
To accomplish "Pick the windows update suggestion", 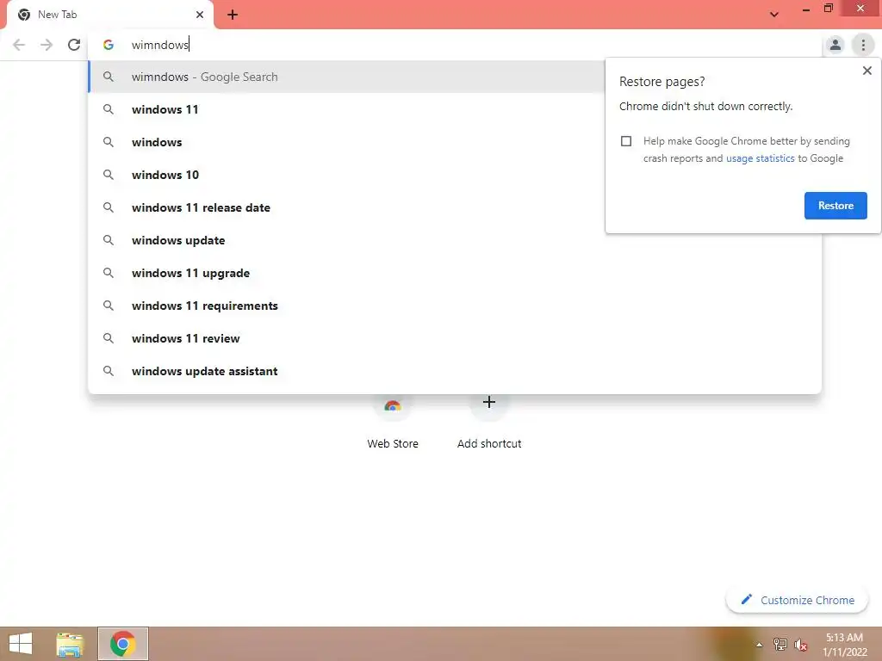I will tap(455, 240).
